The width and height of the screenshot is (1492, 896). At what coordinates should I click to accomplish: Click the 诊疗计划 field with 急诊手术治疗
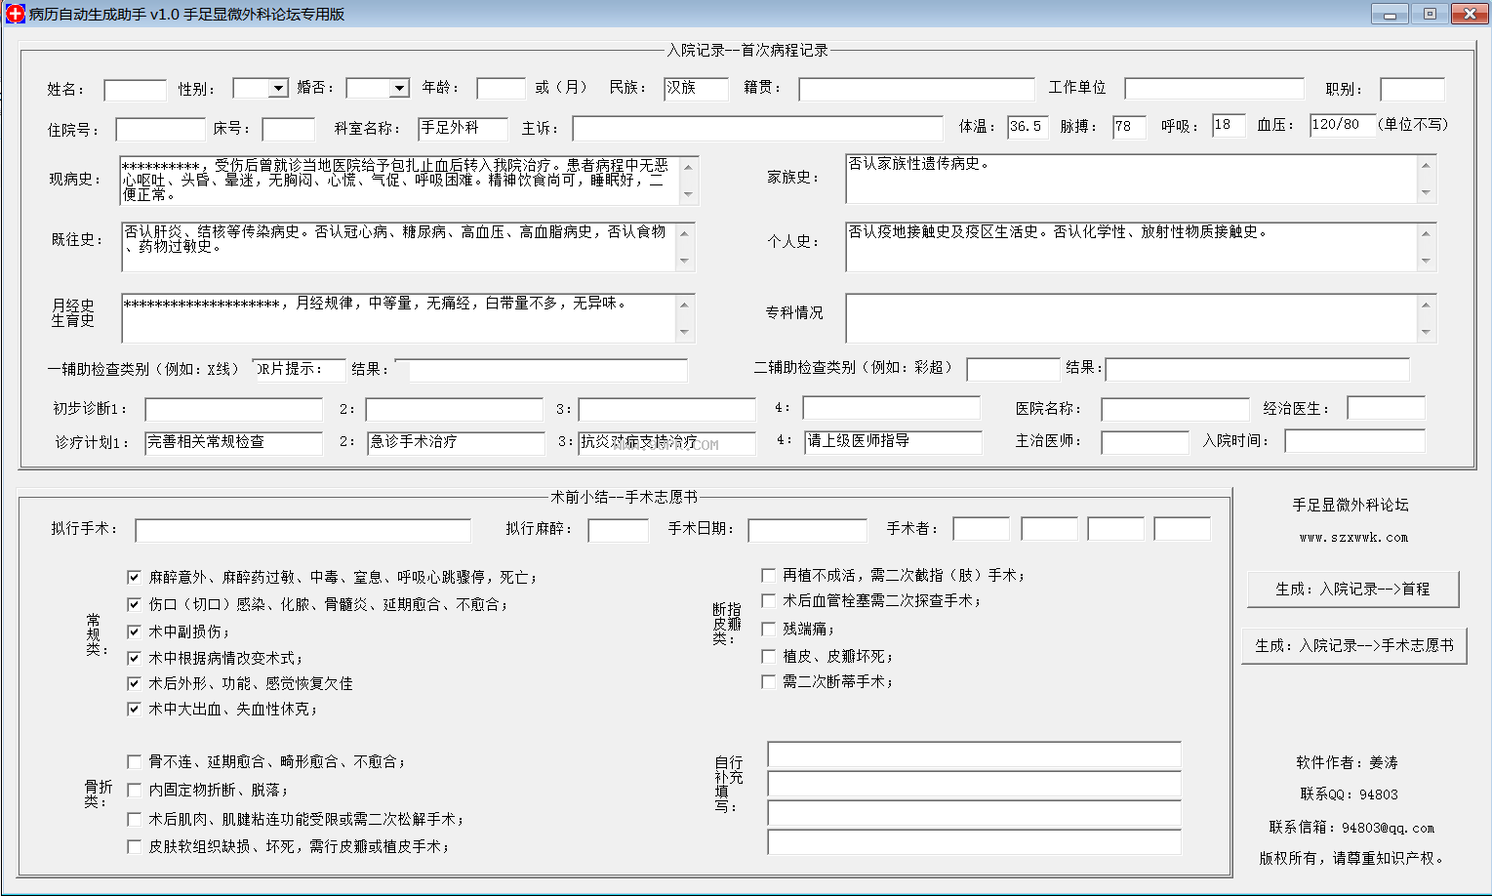point(456,443)
